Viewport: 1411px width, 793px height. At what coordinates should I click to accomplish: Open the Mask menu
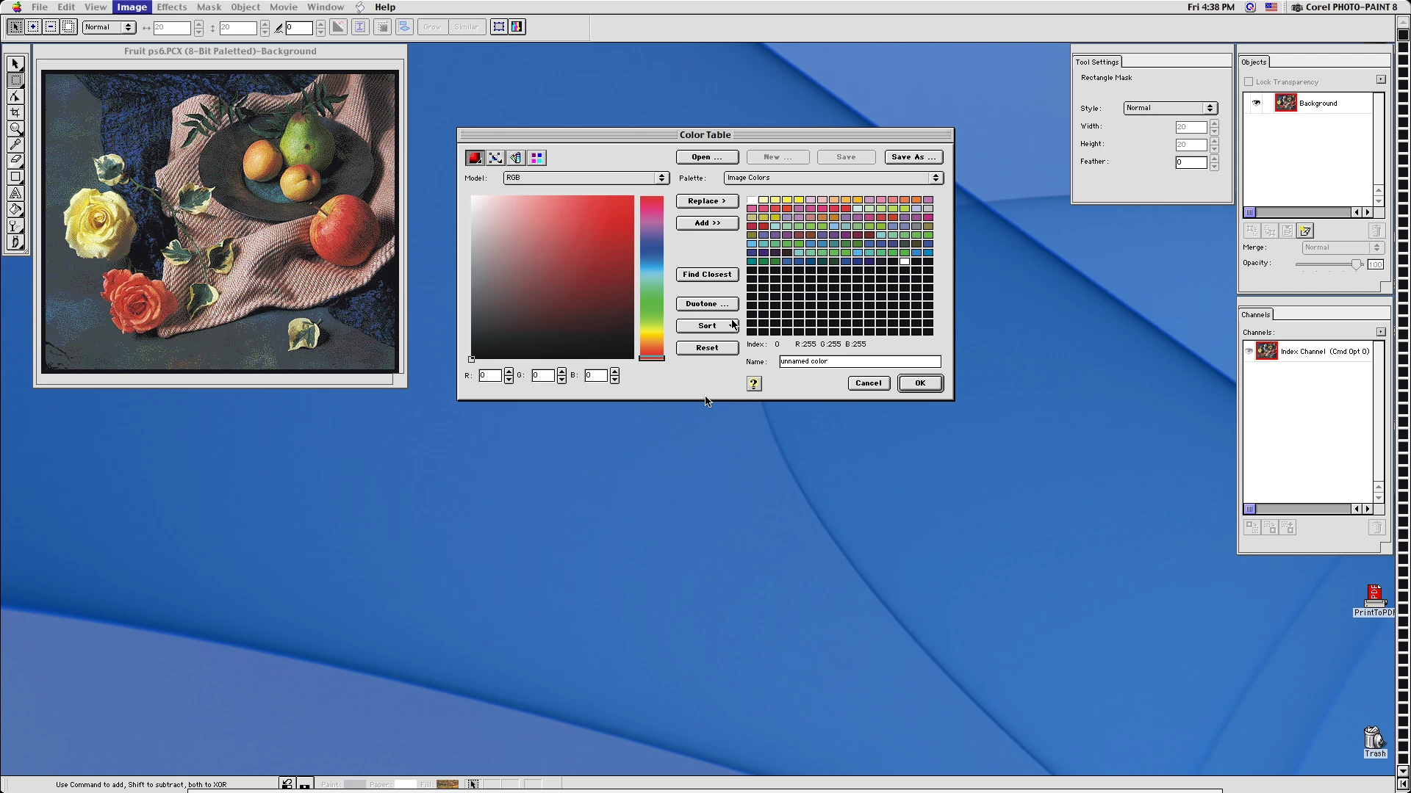209,7
